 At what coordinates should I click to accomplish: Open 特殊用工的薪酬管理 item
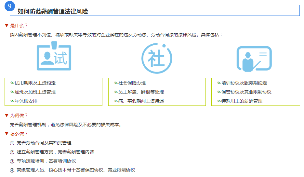242,101
